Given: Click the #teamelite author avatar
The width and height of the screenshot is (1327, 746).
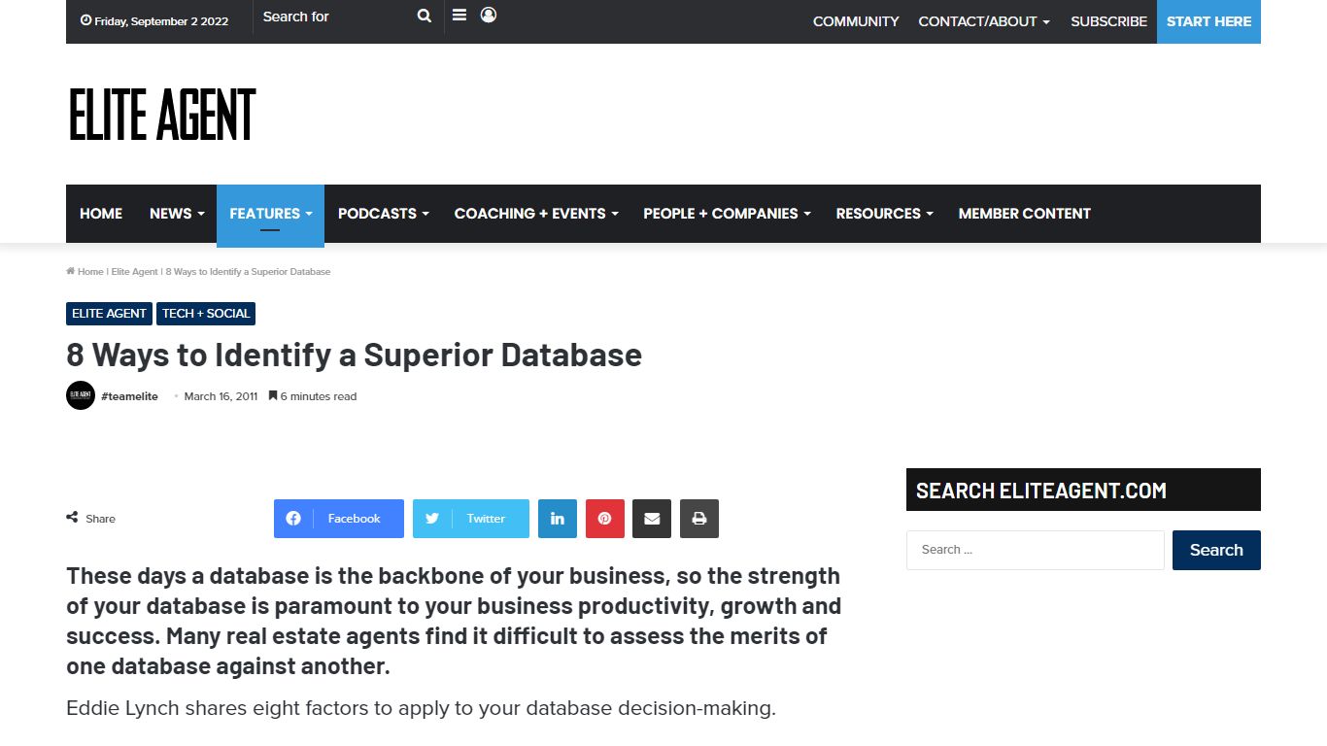Looking at the screenshot, I should [81, 395].
